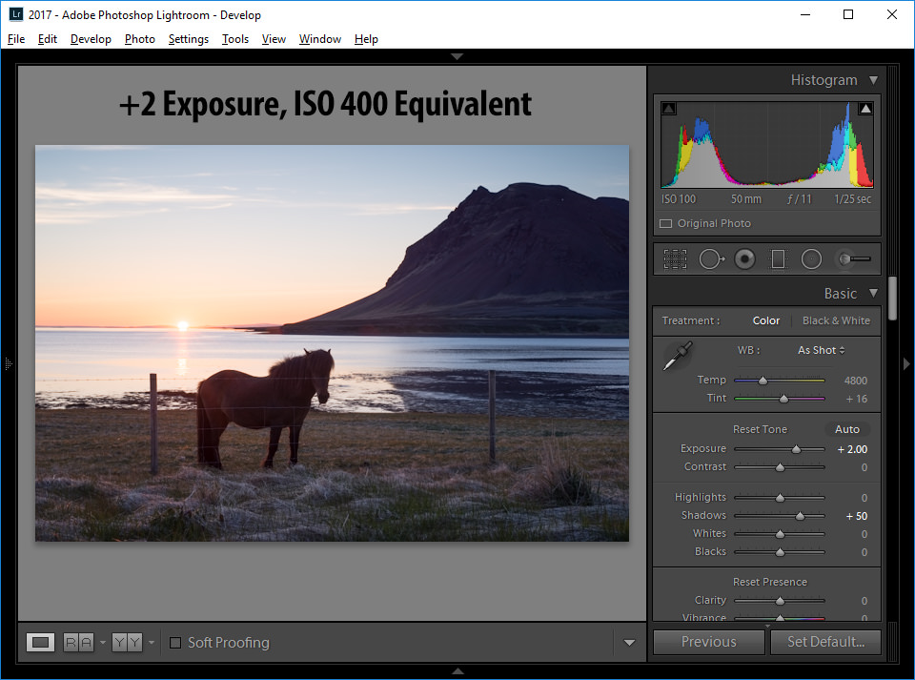The height and width of the screenshot is (680, 915).
Task: Click the Whites slider handle
Action: (780, 534)
